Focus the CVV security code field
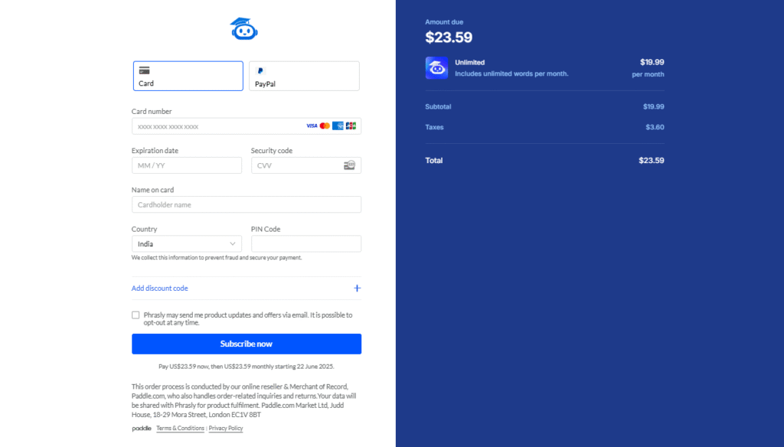Screen dimensions: 784x447 point(306,165)
